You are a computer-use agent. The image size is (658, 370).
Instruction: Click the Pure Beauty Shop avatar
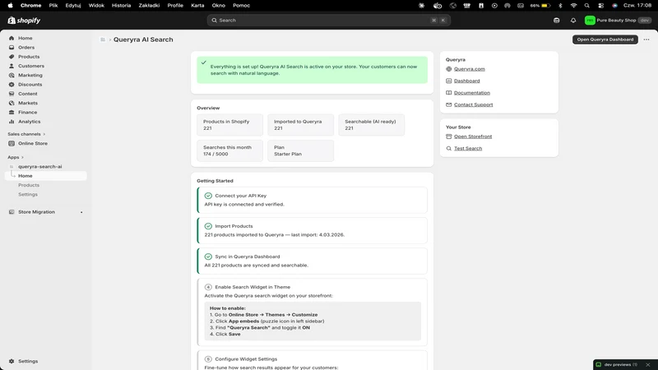(x=590, y=20)
